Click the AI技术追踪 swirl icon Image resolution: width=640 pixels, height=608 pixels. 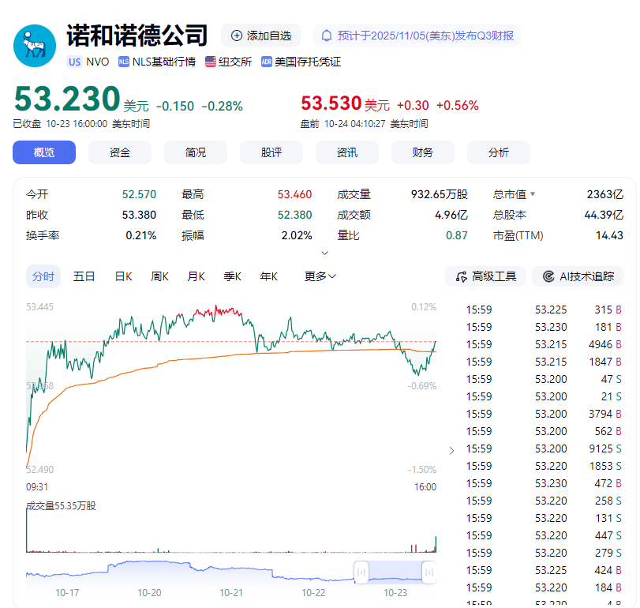[x=548, y=276]
